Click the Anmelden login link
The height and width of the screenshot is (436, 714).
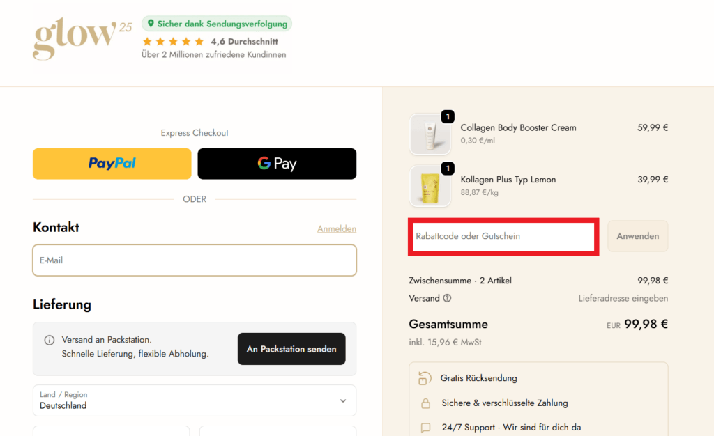337,228
